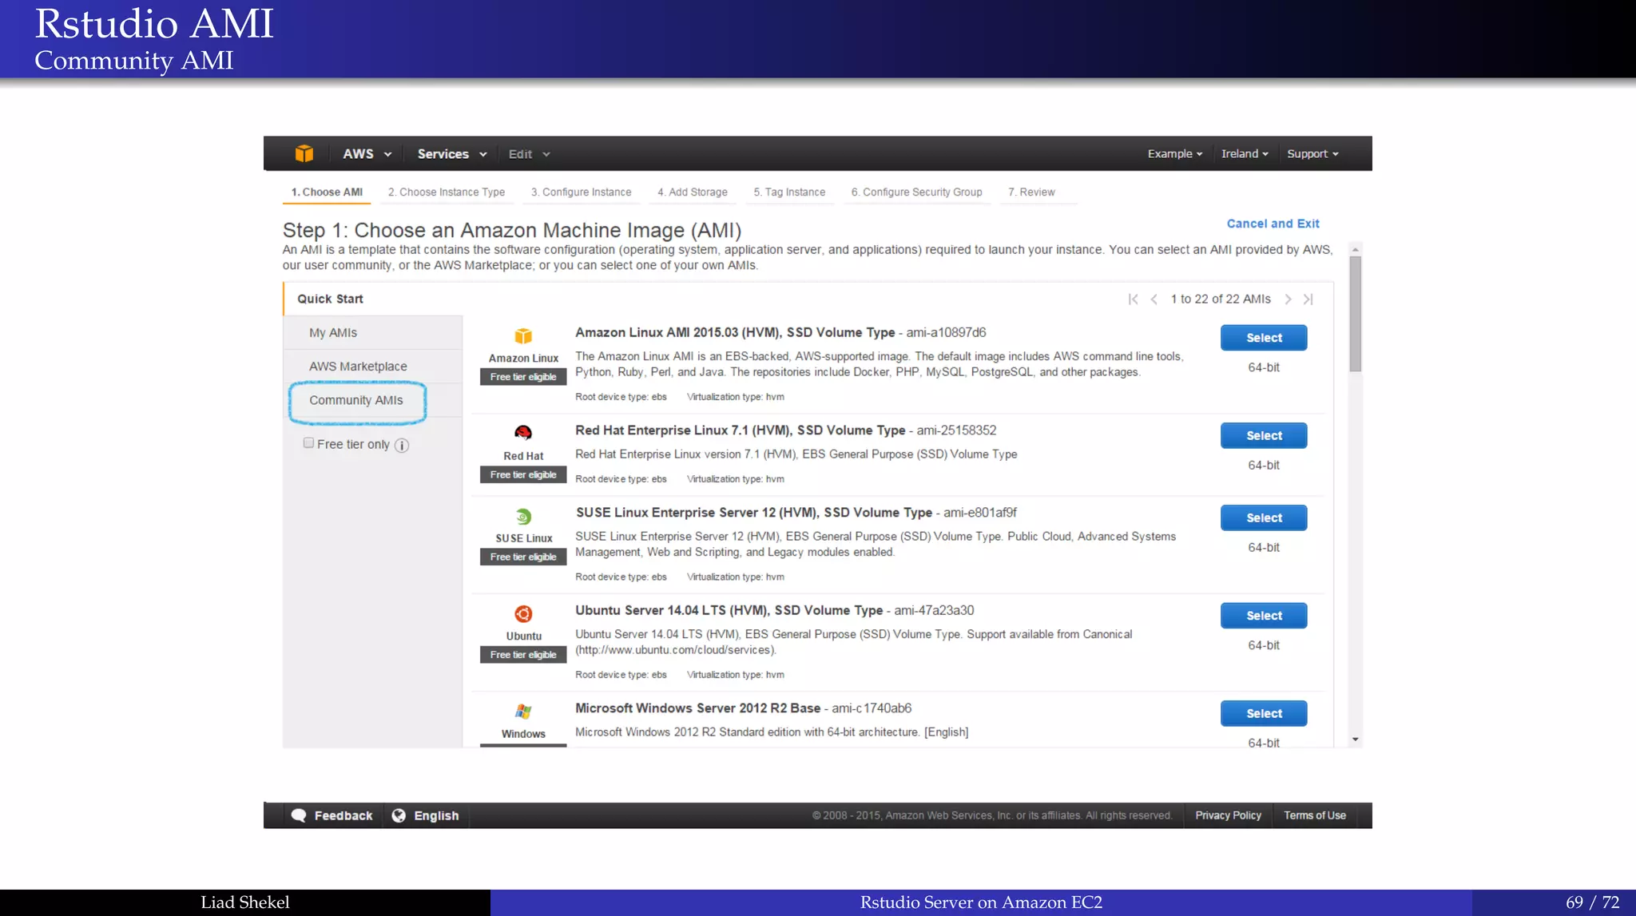Screen dimensions: 1636x916
Task: Open the Ireland region selector
Action: 1245,154
